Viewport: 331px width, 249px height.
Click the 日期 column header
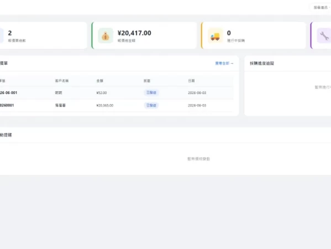tap(191, 81)
